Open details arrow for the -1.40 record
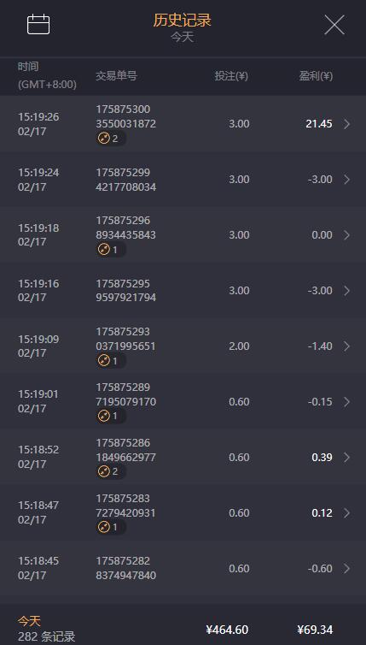 tap(347, 346)
